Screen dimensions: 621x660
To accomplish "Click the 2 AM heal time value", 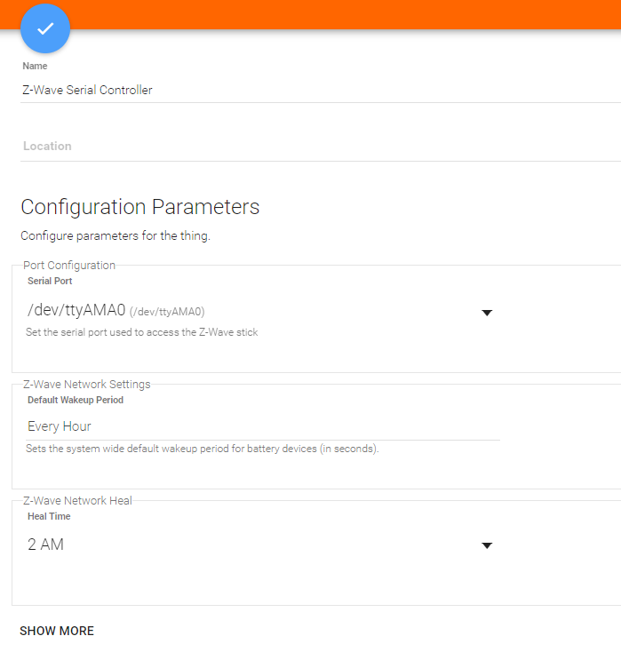I will coord(45,545).
